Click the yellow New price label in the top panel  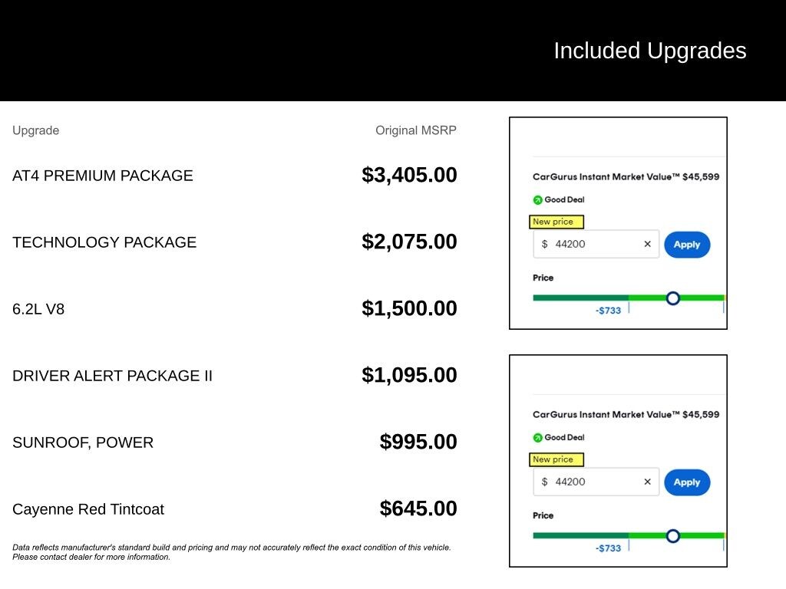556,222
